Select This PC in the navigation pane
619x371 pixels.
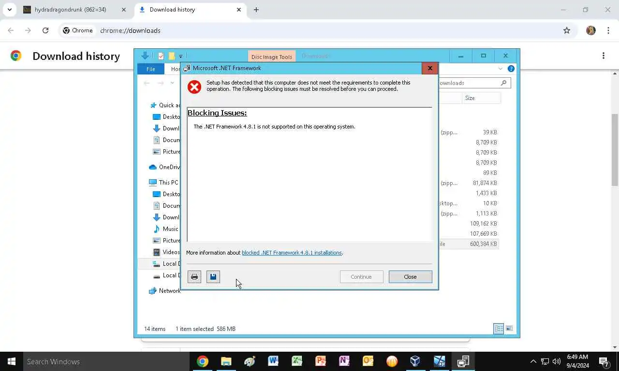coord(164,183)
